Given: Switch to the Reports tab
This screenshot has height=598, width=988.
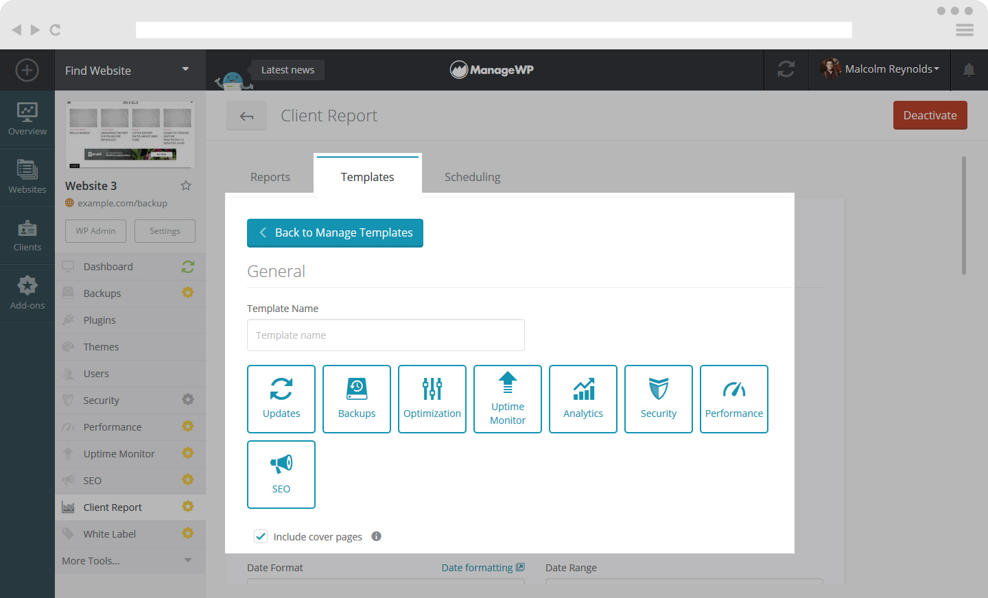Looking at the screenshot, I should pyautogui.click(x=270, y=177).
